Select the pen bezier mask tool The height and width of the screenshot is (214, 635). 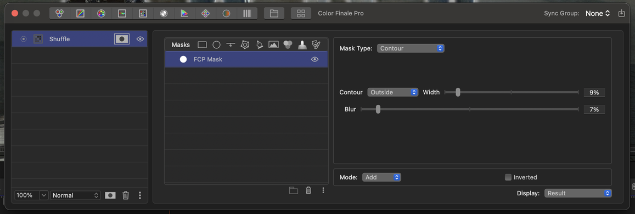[x=259, y=45]
